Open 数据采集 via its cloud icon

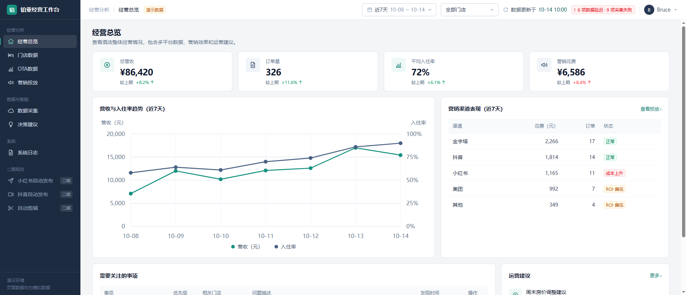pyautogui.click(x=11, y=111)
